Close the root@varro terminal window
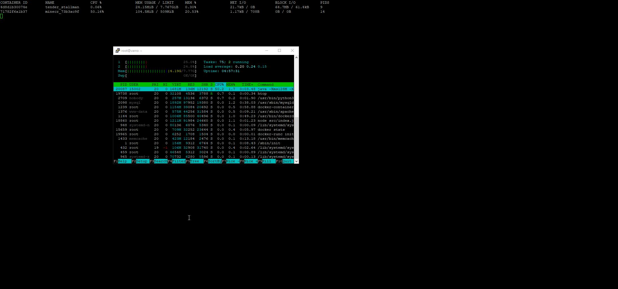This screenshot has height=289, width=618. (x=292, y=51)
